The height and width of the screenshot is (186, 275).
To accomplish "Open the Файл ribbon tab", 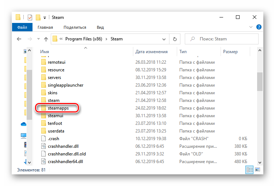I will (x=22, y=27).
